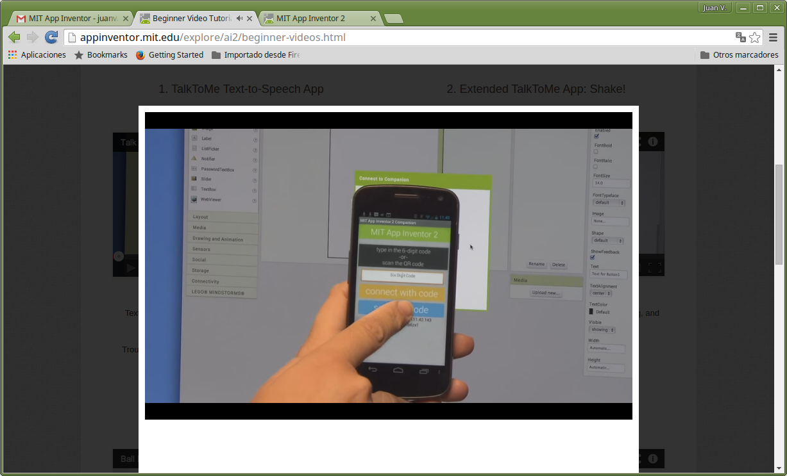Open the Aplicaciones apps grid shortcut
787x476 pixels.
point(37,55)
